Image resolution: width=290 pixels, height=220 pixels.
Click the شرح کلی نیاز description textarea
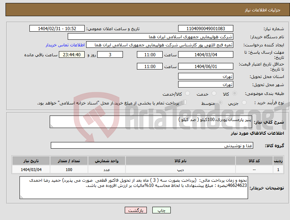pyautogui.click(x=151, y=122)
